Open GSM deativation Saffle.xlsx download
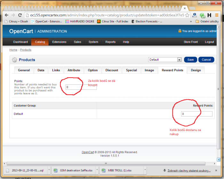This screenshot has width=224, height=179. coord(74,170)
